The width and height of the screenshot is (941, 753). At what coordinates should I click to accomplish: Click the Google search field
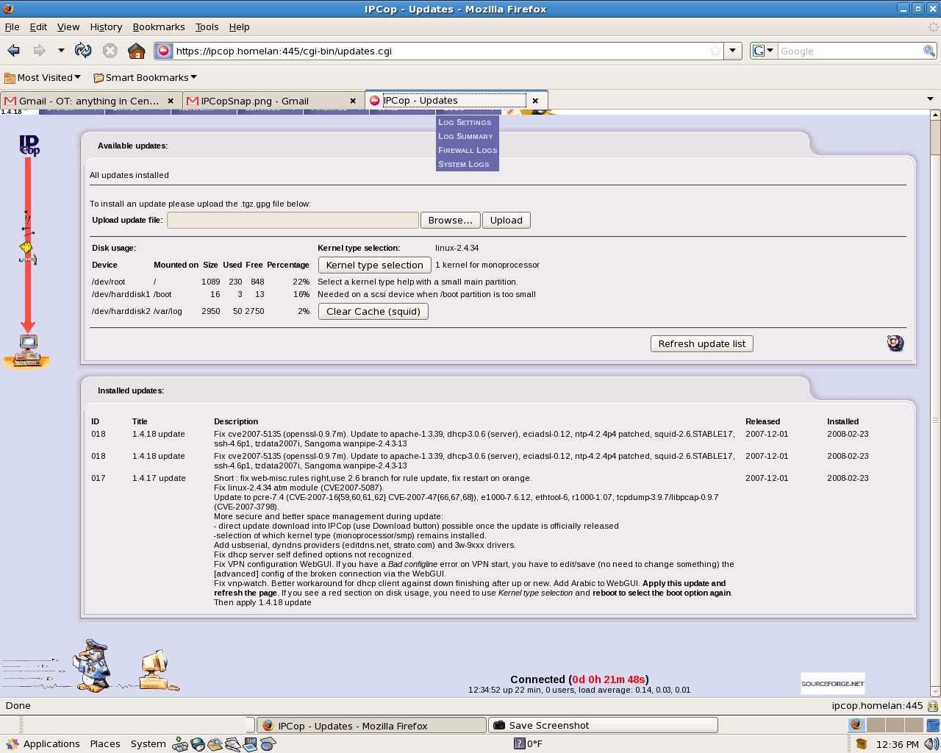click(x=850, y=51)
